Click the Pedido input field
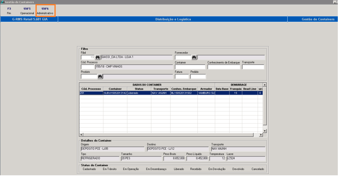Viewport: 338px width, 176px height. pos(198,77)
